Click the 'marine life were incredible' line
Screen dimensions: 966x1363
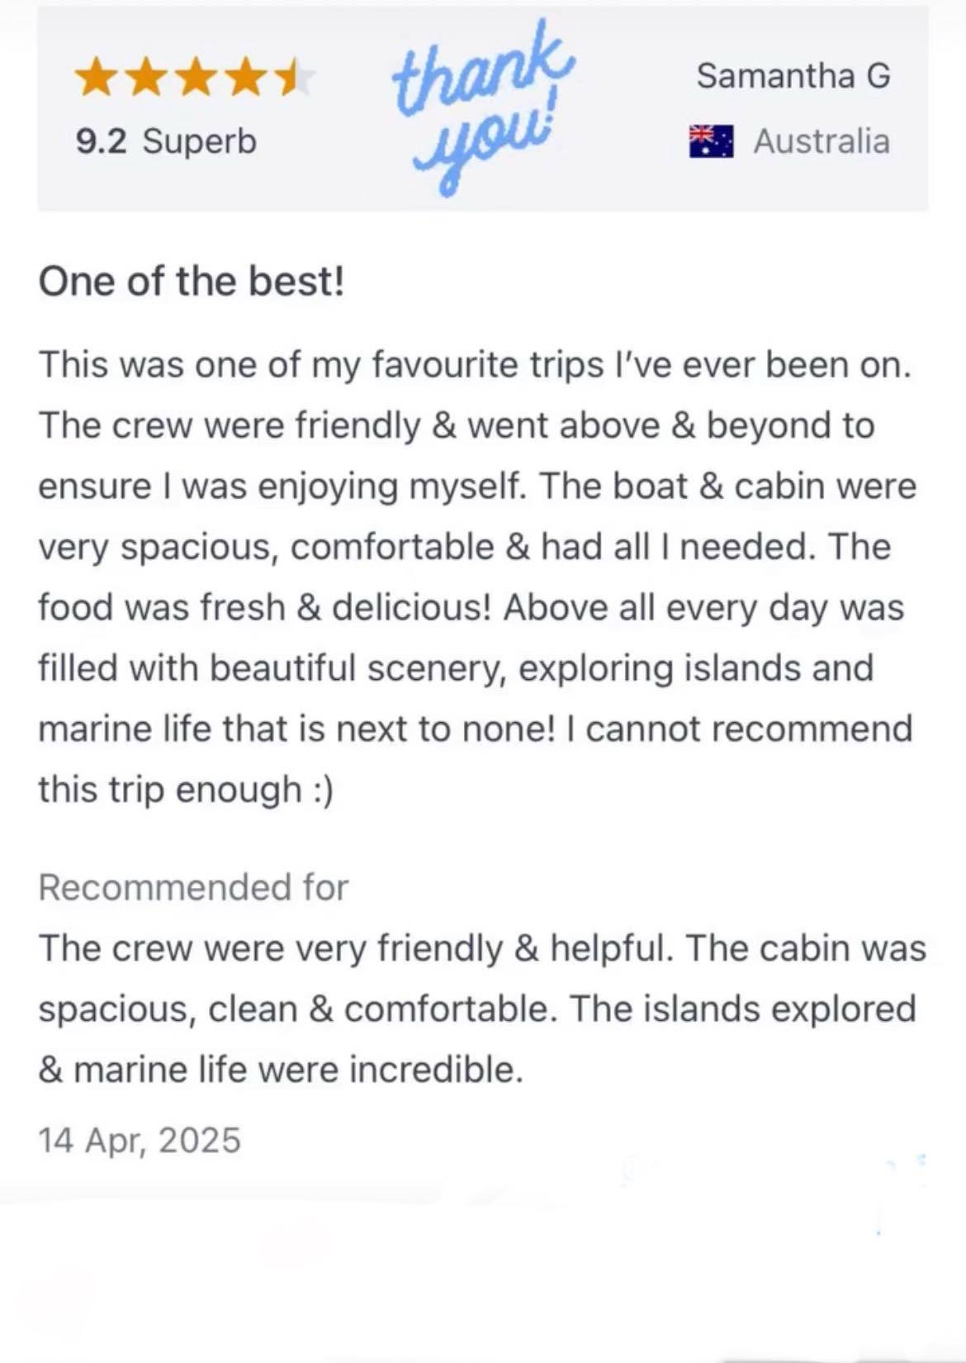coord(281,1070)
